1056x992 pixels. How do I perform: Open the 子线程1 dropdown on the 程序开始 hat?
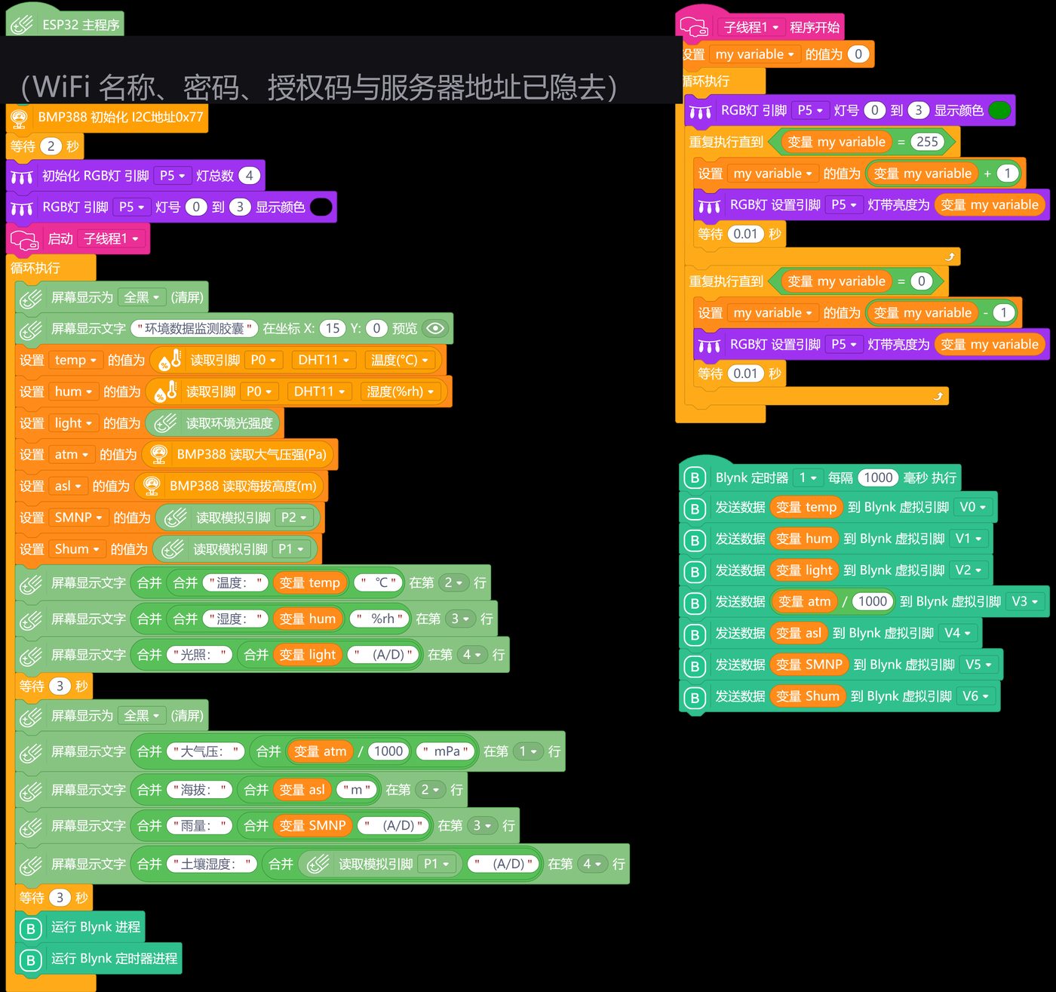(x=751, y=28)
